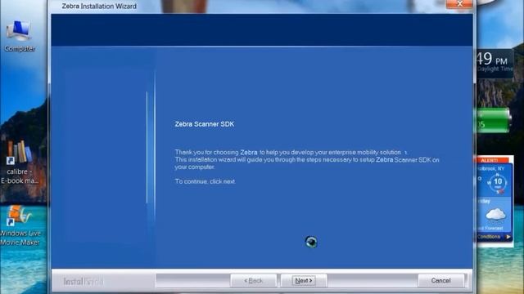Click the cloud forecast icon in weather gadget
524x294 pixels.
tap(495, 215)
